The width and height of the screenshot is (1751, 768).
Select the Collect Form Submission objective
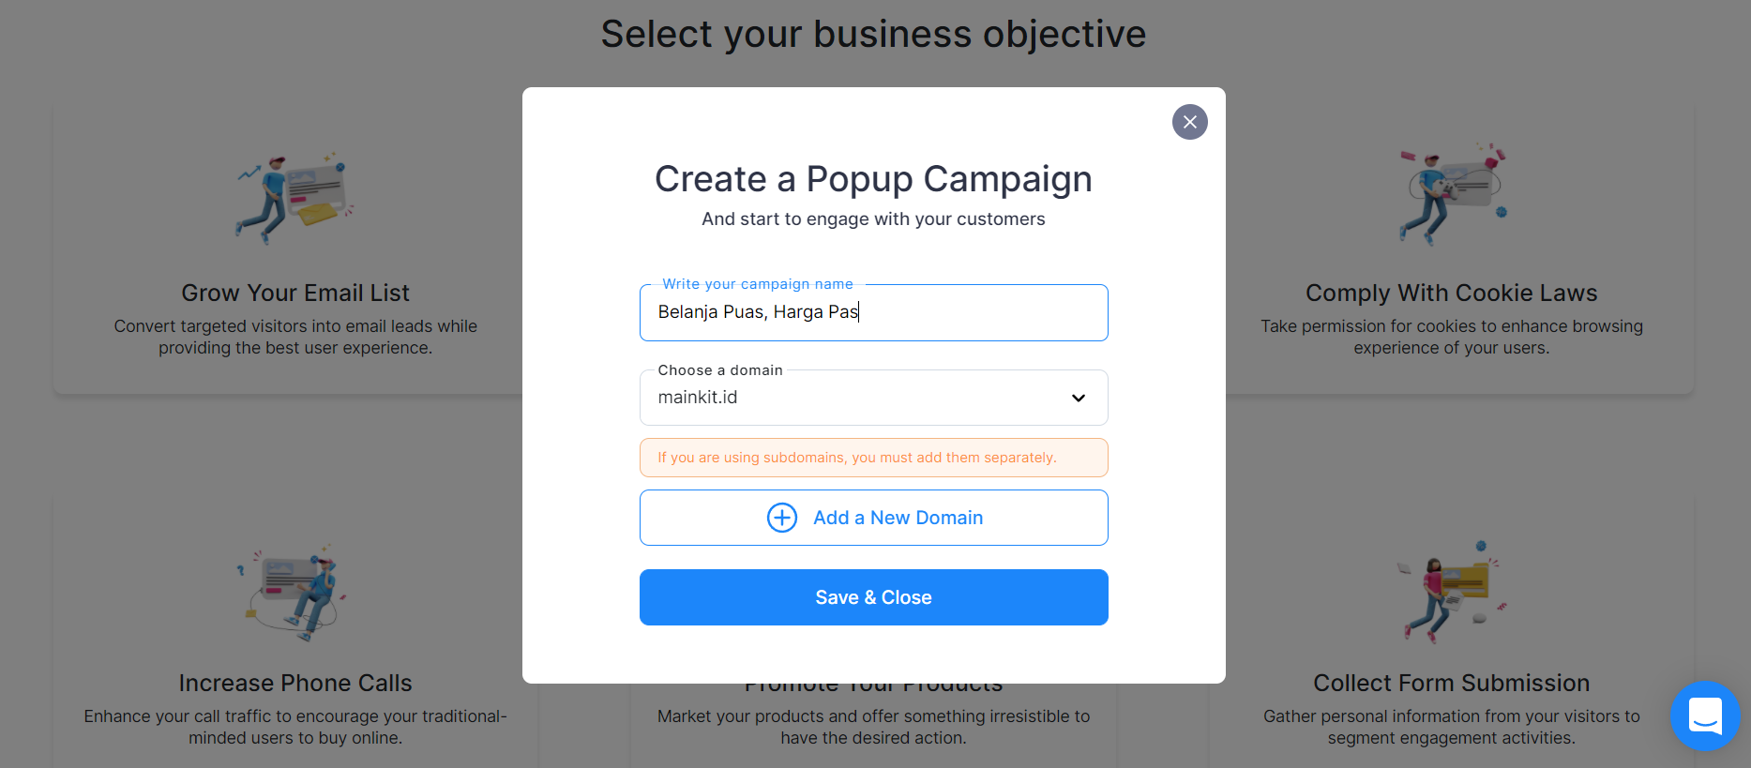(1452, 683)
